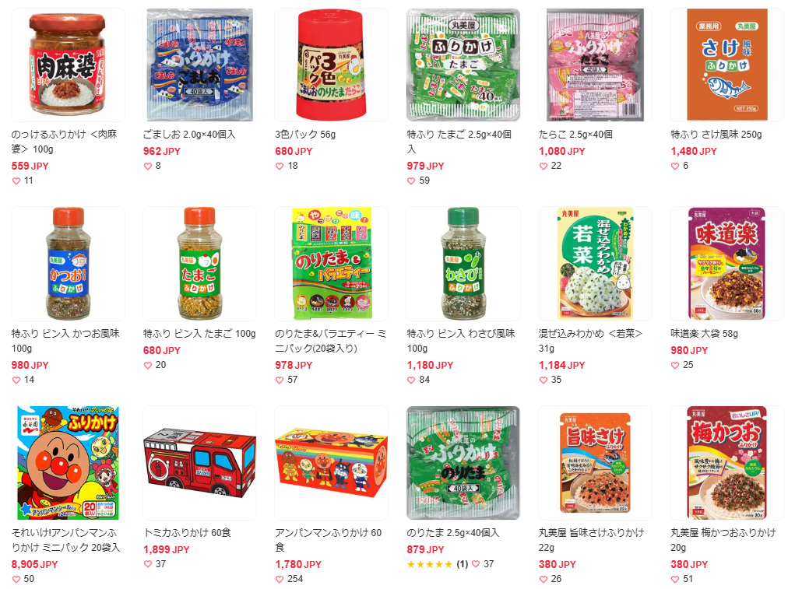Image resolution: width=788 pixels, height=589 pixels.
Task: Open Tomica fire truck box image
Action: (199, 463)
